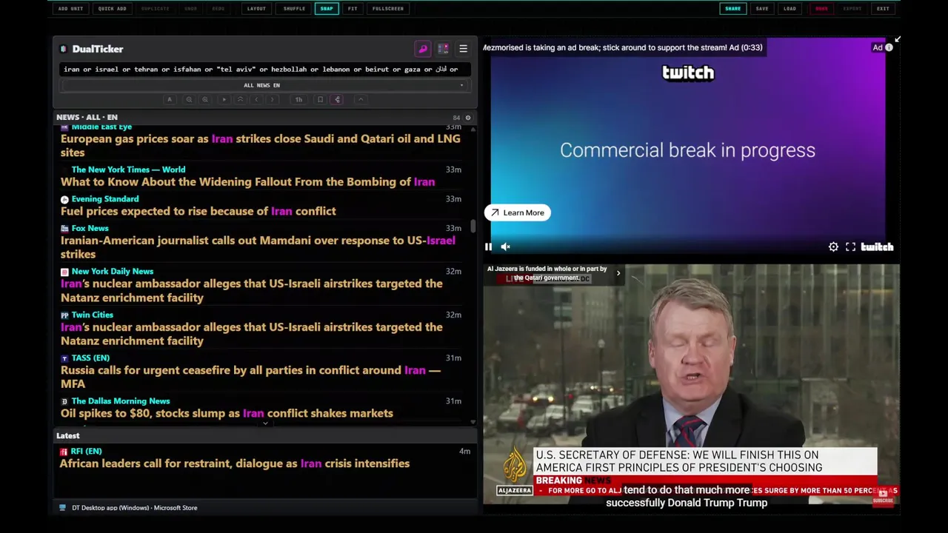The height and width of the screenshot is (533, 948).
Task: Click the previous left-arrow ticker button
Action: click(256, 99)
